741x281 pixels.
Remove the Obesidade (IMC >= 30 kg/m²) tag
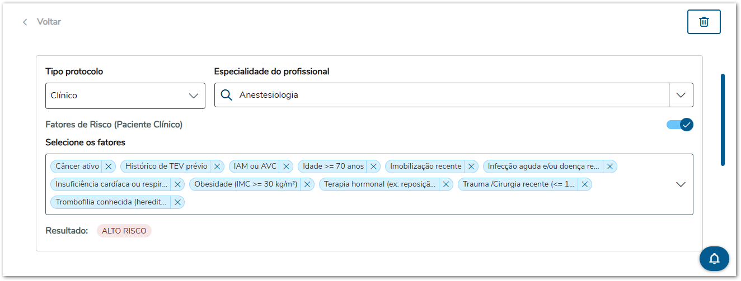click(x=307, y=184)
